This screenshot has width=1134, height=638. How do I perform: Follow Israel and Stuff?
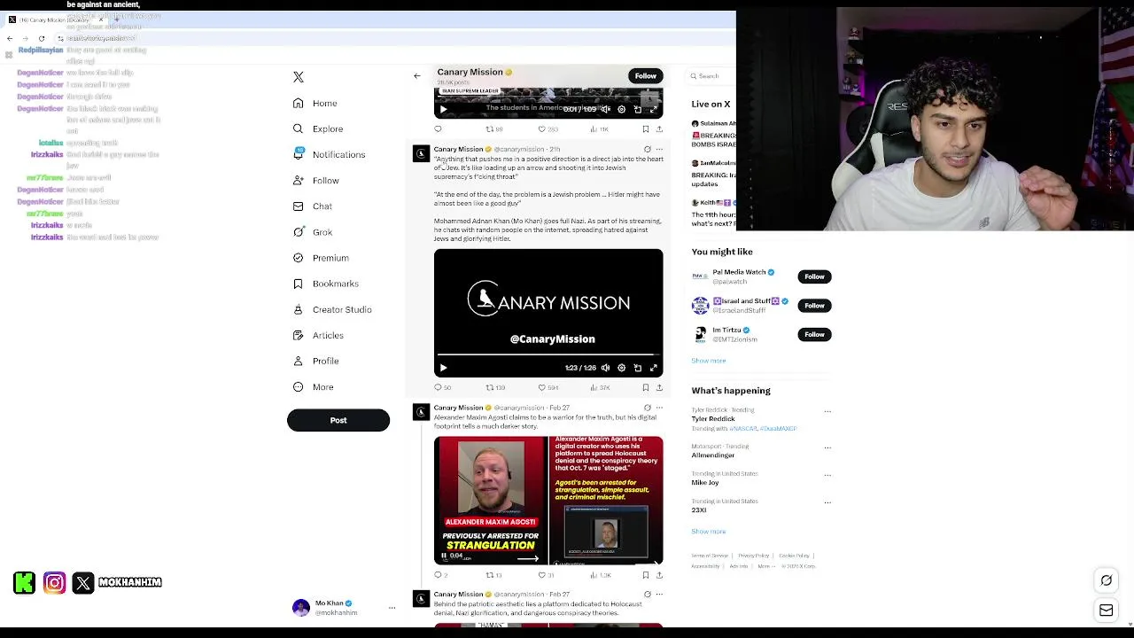(814, 306)
